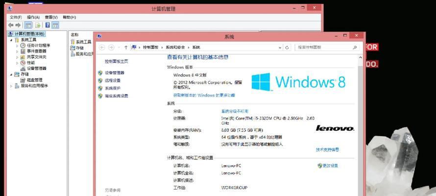Go back using Computer Management toolbar arrow
This screenshot has height=196, width=436.
click(x=11, y=25)
